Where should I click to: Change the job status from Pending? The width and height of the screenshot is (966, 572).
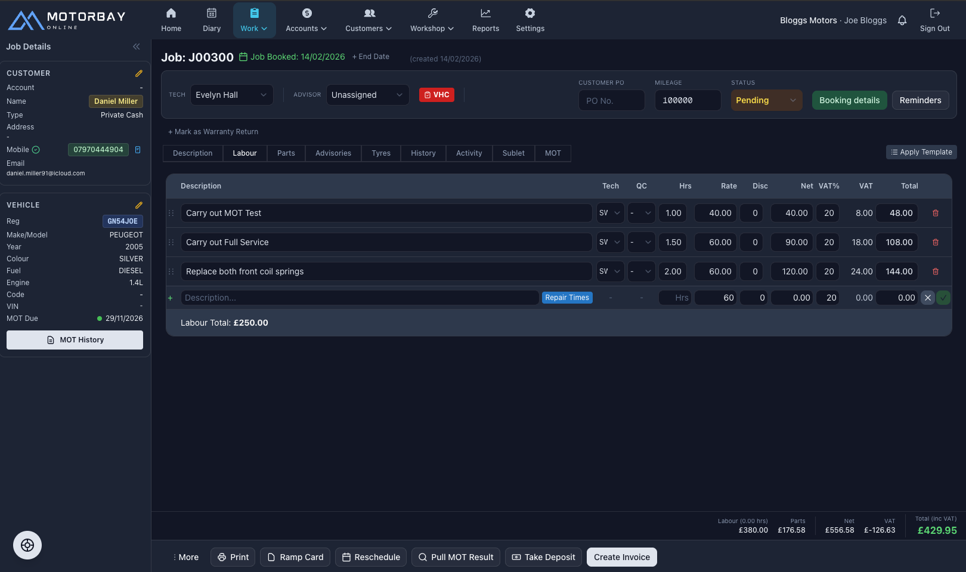766,100
